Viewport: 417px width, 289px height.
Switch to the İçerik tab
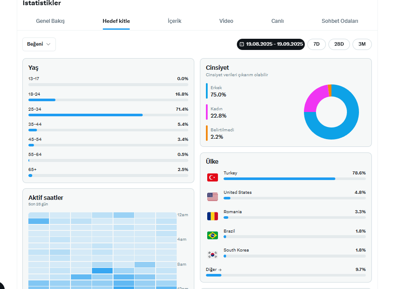point(175,21)
